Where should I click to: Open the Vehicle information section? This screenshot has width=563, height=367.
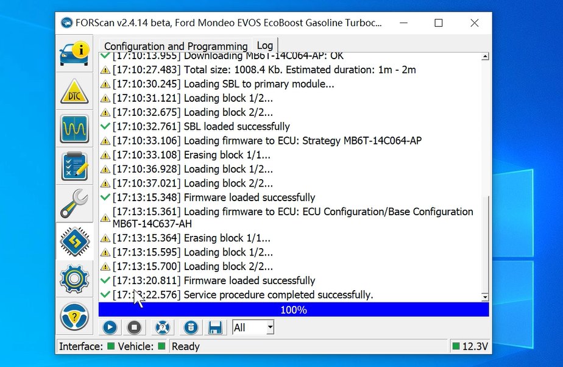[74, 54]
